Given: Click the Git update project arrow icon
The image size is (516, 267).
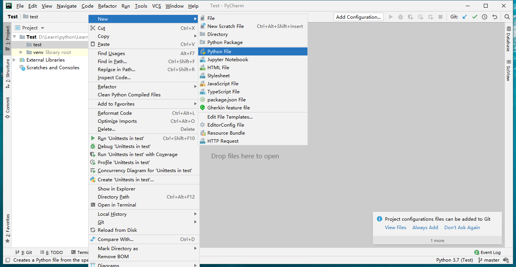Looking at the screenshot, I should [465, 17].
